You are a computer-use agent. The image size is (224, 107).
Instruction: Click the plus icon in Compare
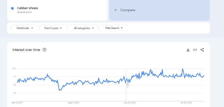(115, 10)
